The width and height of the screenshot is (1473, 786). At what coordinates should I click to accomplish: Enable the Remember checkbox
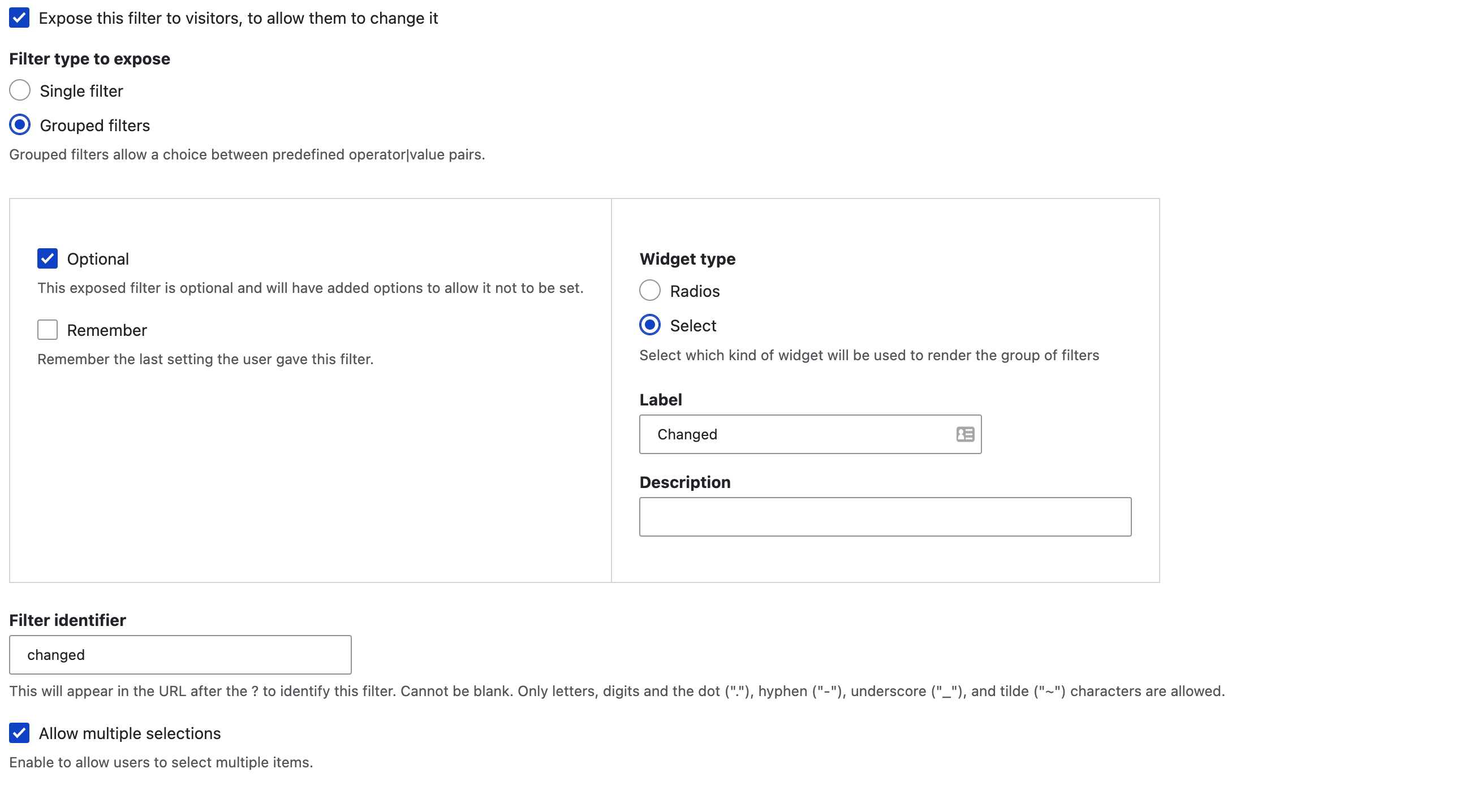(48, 330)
